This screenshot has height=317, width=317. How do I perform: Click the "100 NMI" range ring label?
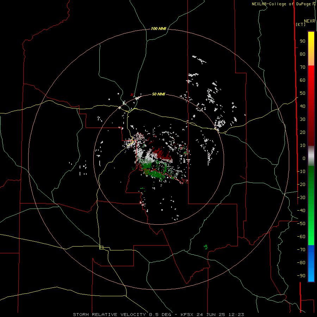(x=158, y=29)
